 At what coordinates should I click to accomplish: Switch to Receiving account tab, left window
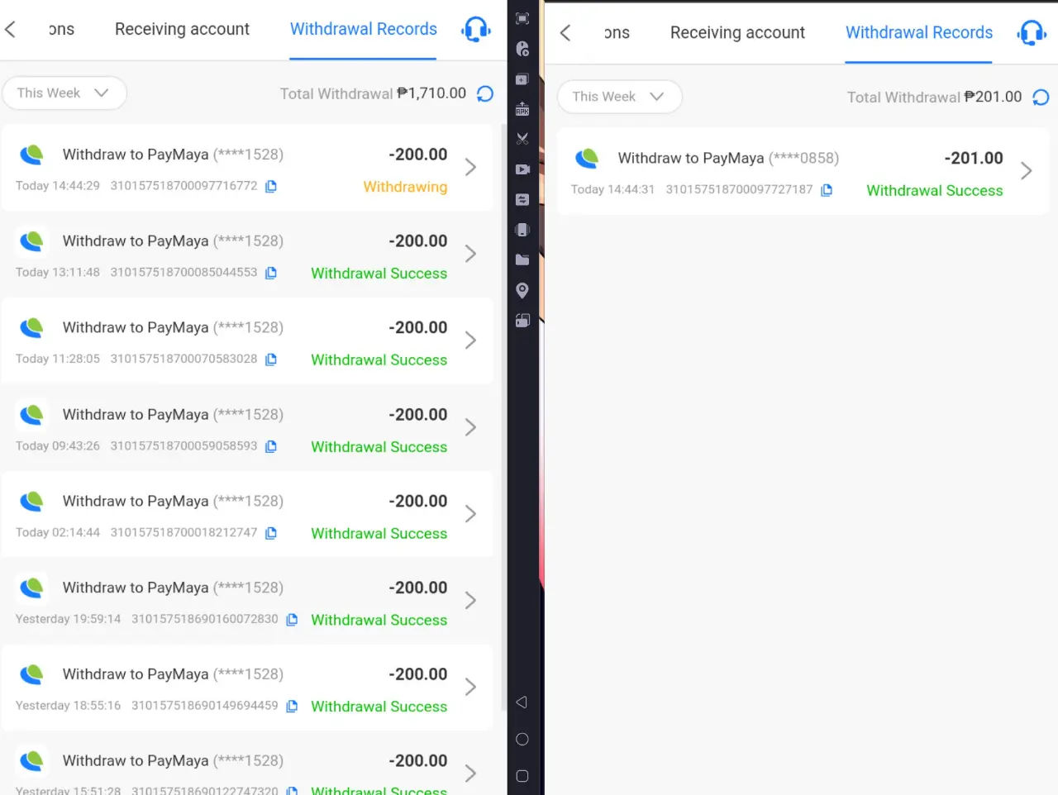pos(182,29)
